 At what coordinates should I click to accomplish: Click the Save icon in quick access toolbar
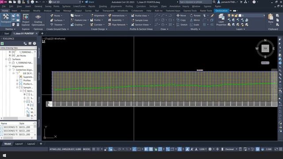click(19, 2)
